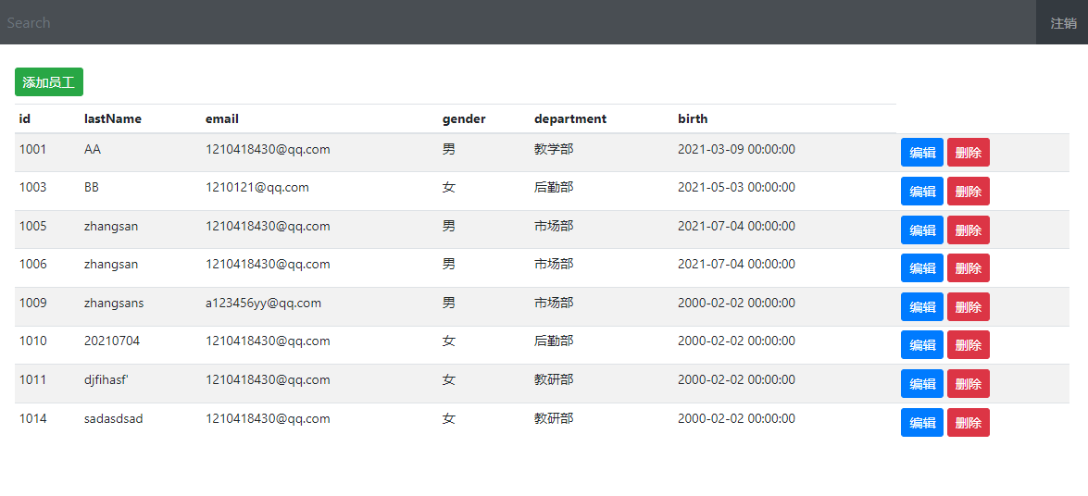Viewport: 1088px width, 496px height.
Task: Click 编辑 in row 1005
Action: pyautogui.click(x=921, y=230)
